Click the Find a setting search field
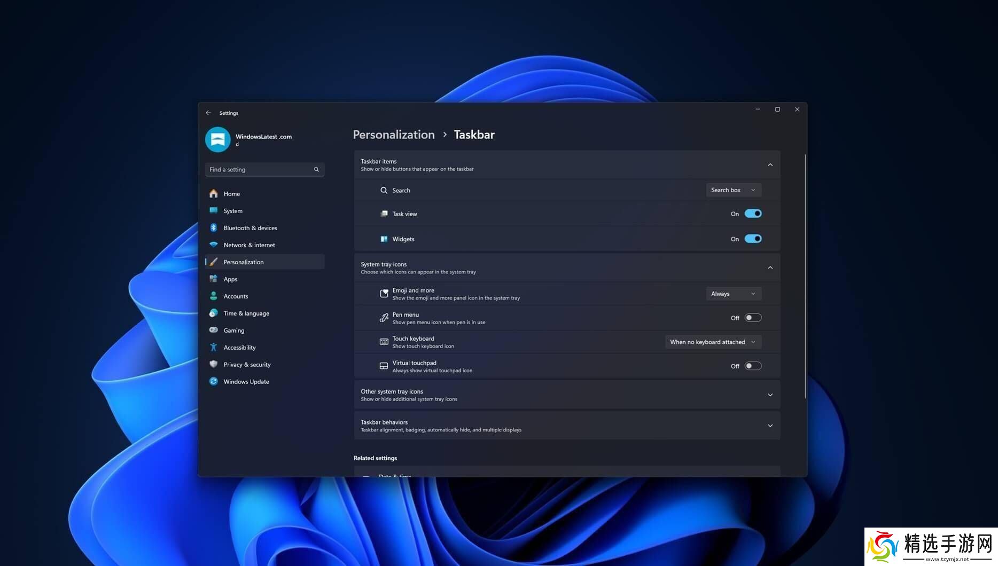Image resolution: width=998 pixels, height=566 pixels. (260, 169)
